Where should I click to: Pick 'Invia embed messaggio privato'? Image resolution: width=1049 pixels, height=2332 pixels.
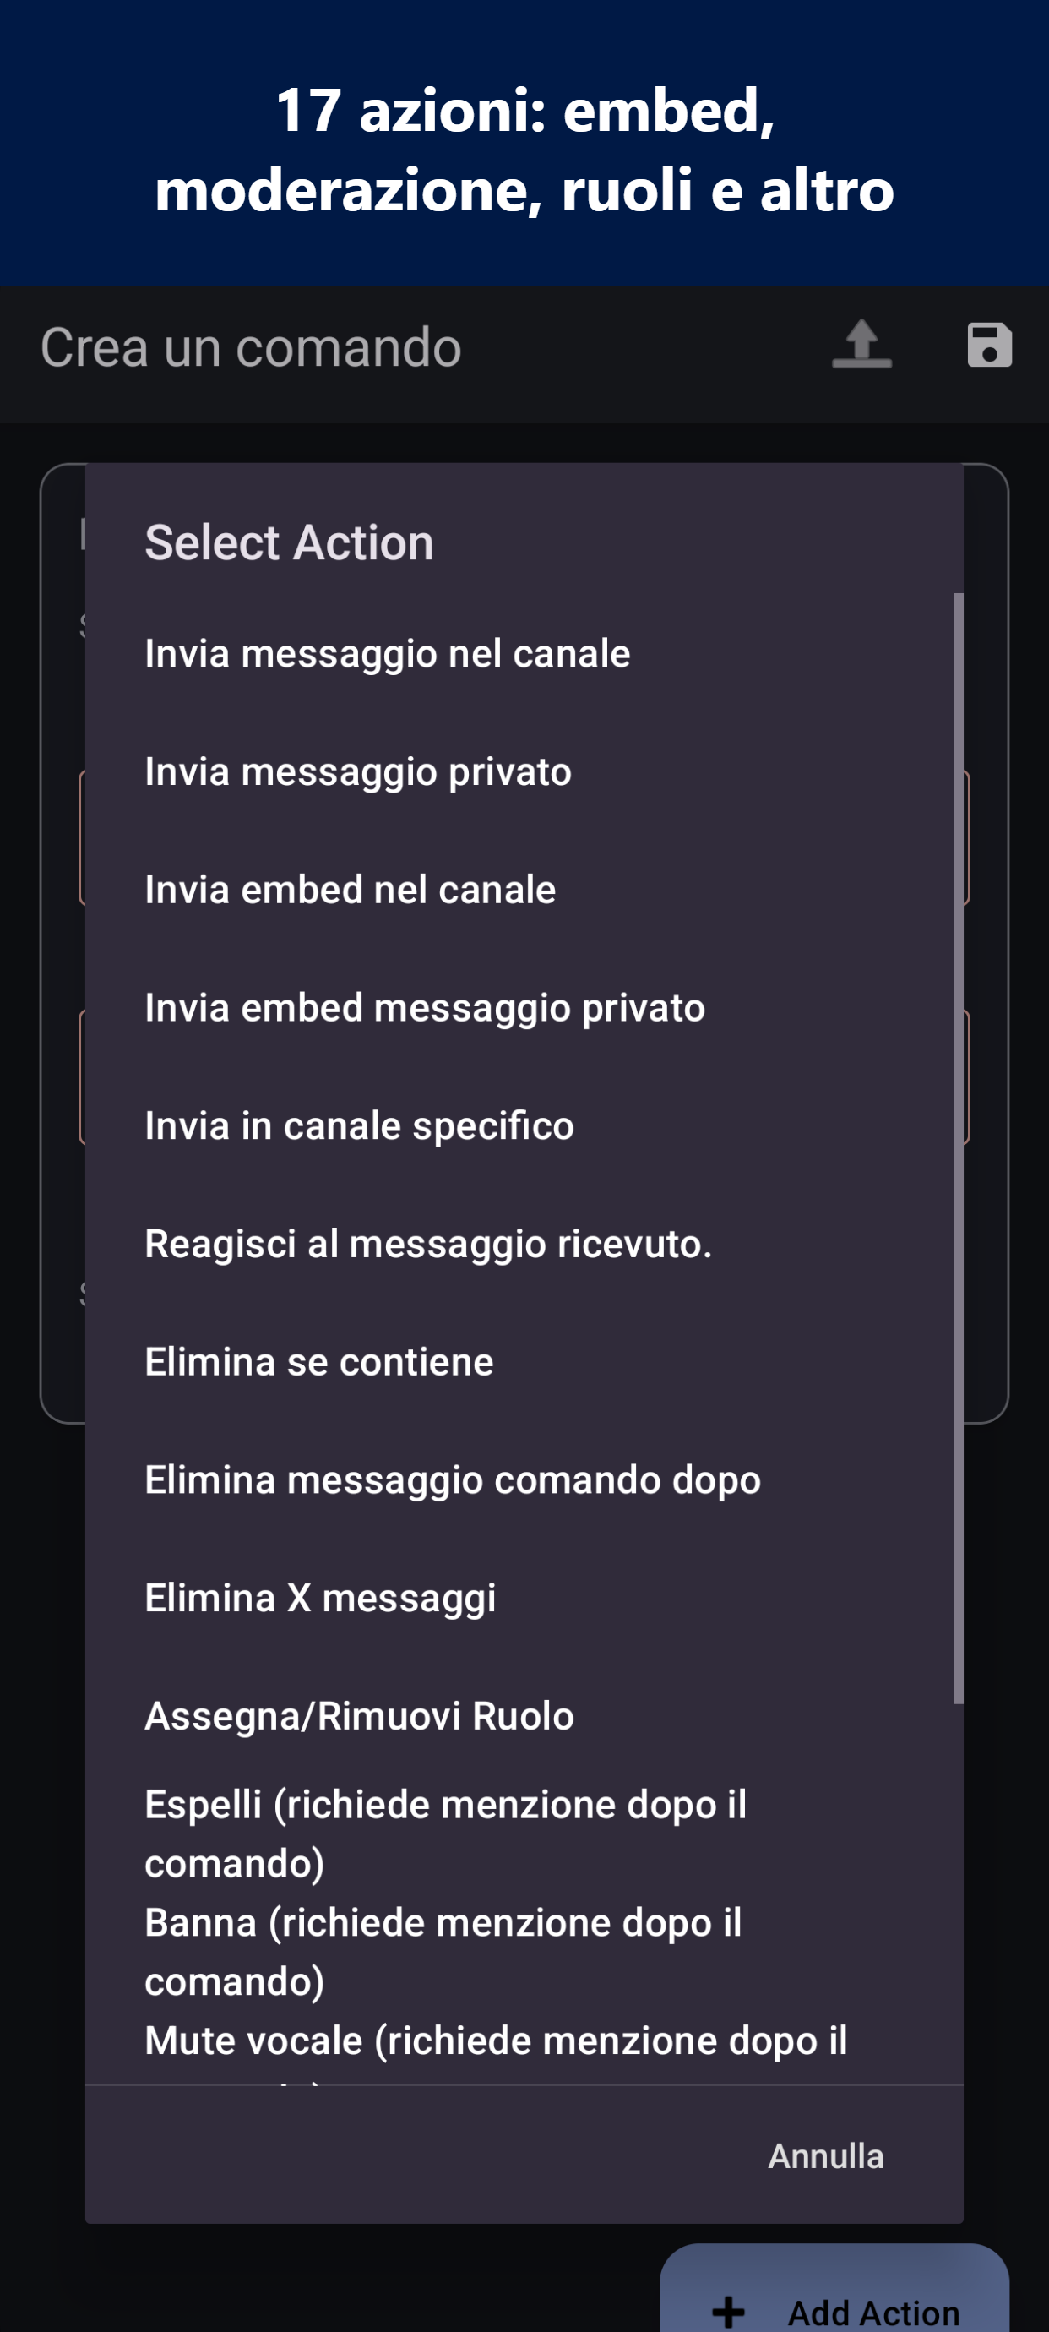[x=425, y=1007]
